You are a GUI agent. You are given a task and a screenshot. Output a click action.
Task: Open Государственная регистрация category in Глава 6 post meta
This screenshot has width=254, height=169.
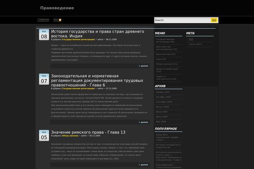click(x=78, y=88)
